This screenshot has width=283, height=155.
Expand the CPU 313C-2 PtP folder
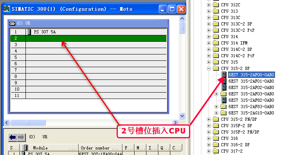coord(209,30)
